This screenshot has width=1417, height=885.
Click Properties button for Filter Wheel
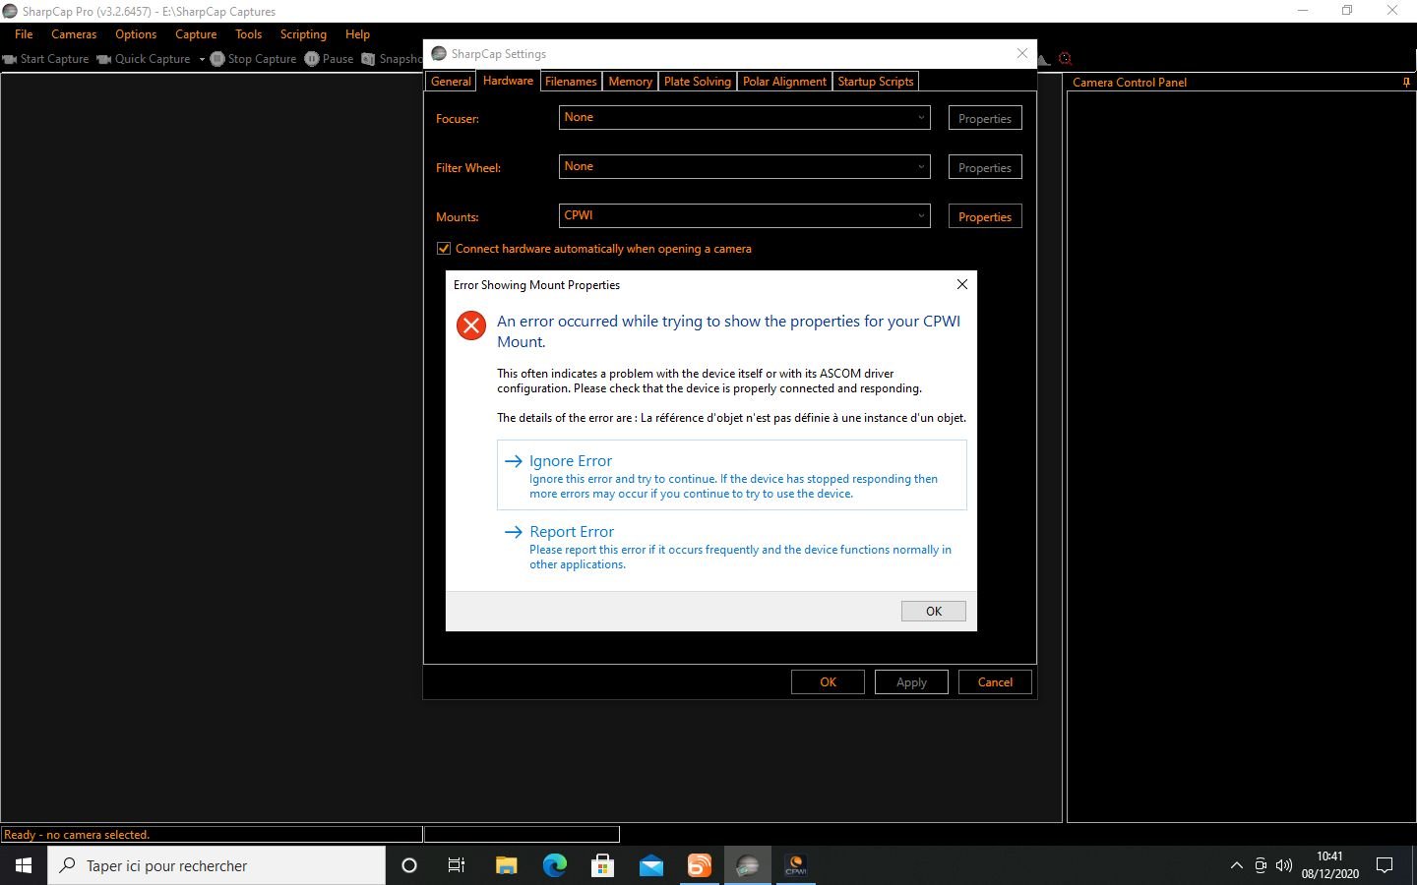click(x=984, y=167)
